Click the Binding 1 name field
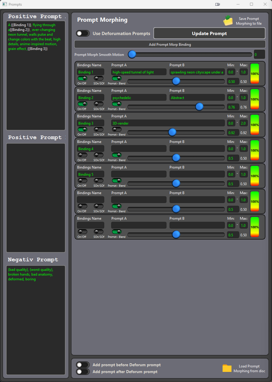The image size is (272, 382). (91, 72)
